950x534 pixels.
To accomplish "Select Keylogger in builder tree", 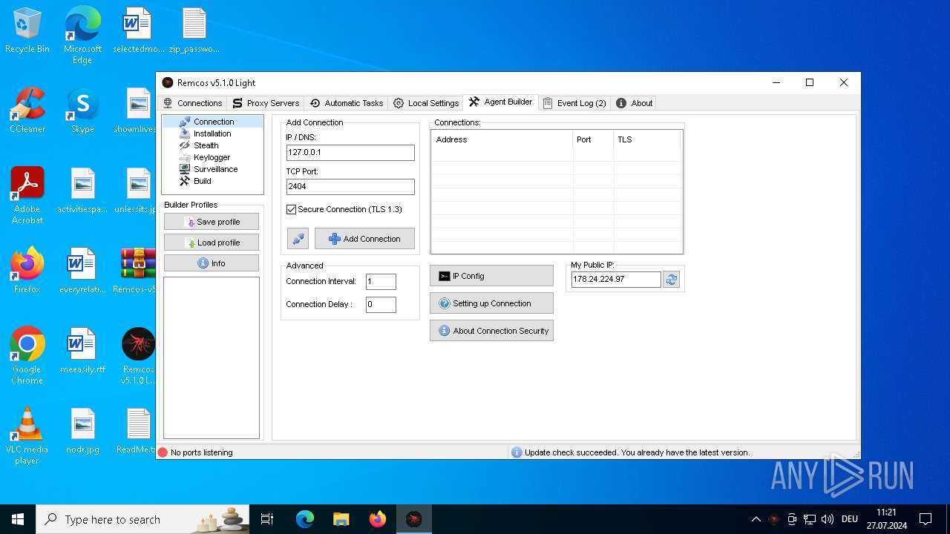I will coord(212,157).
